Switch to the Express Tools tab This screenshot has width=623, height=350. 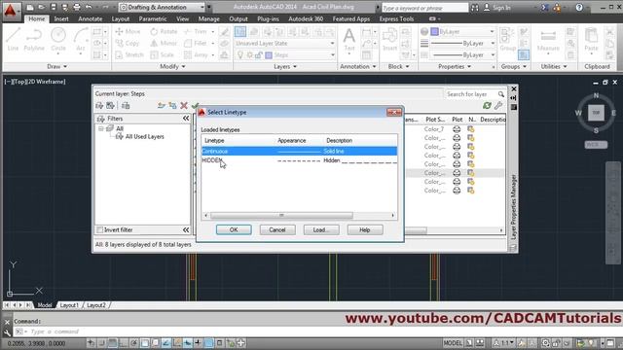(x=396, y=18)
